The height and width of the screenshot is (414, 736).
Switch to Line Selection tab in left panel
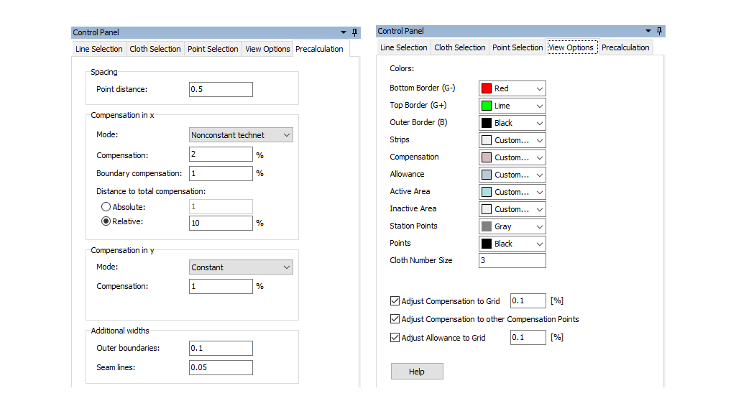point(99,49)
